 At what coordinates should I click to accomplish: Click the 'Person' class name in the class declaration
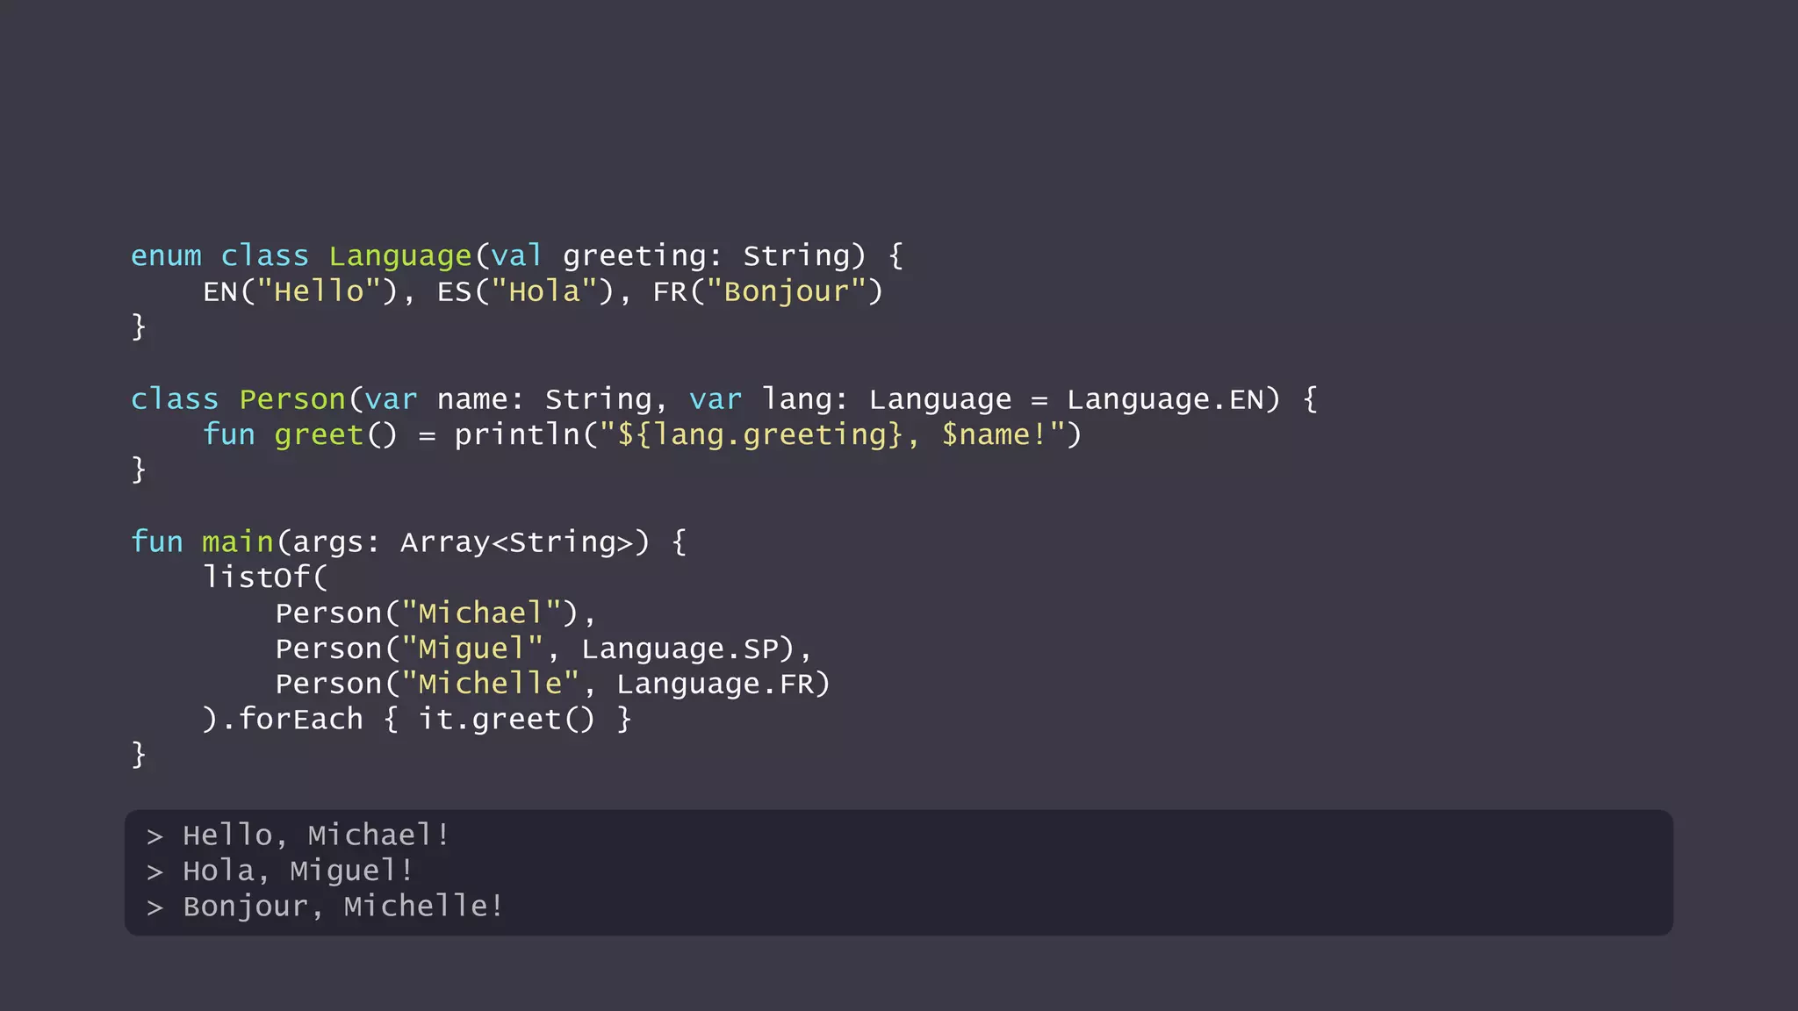[x=292, y=399]
